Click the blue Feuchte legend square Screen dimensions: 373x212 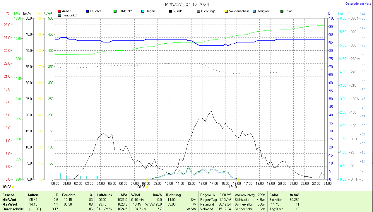pyautogui.click(x=87, y=11)
